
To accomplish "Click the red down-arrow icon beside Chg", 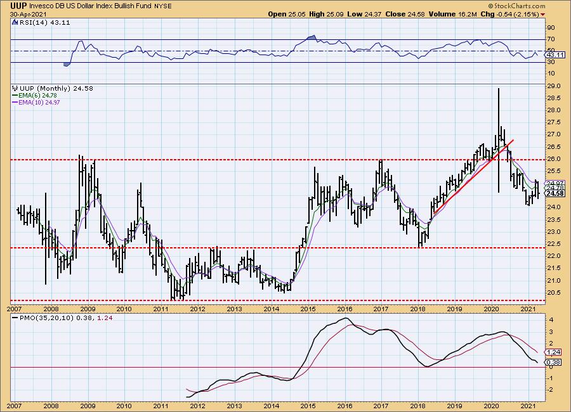I will point(543,15).
